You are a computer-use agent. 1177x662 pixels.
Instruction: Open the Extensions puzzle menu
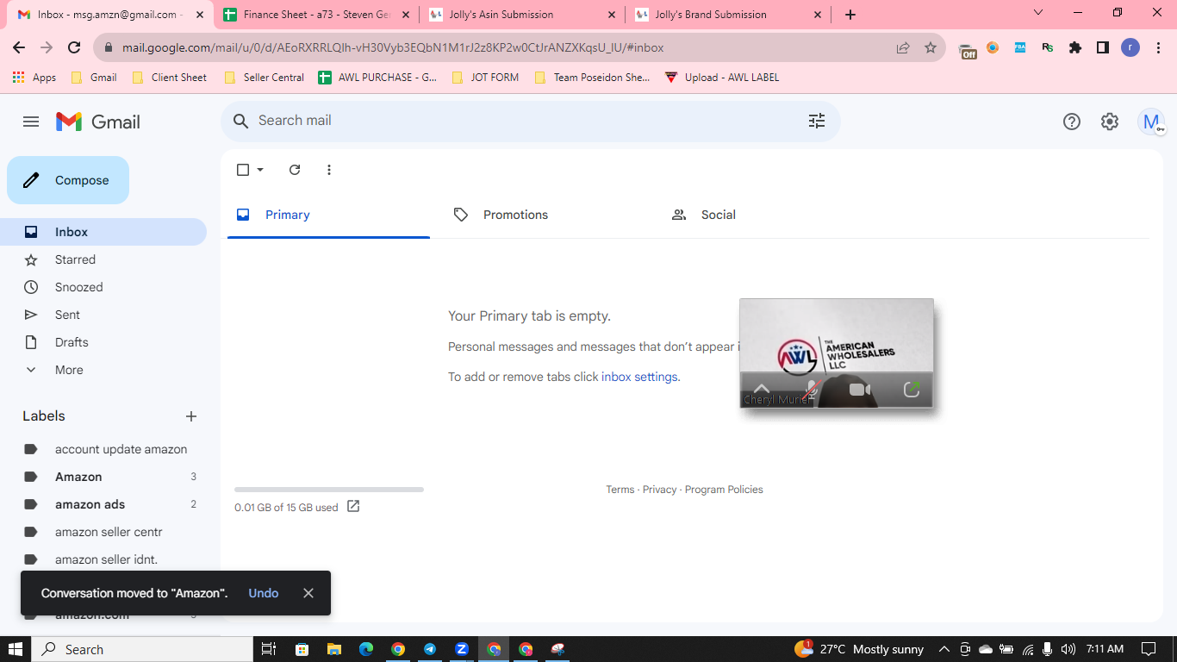[x=1075, y=48]
